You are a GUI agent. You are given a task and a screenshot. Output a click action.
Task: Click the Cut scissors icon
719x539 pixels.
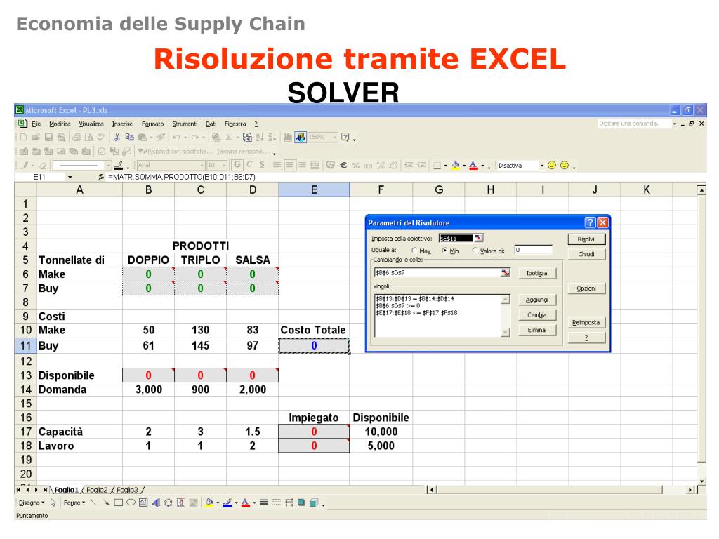pos(117,137)
